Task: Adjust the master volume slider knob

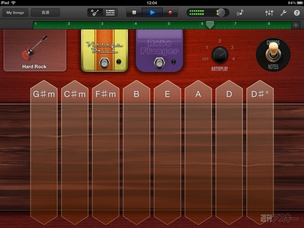Action: (x=220, y=13)
